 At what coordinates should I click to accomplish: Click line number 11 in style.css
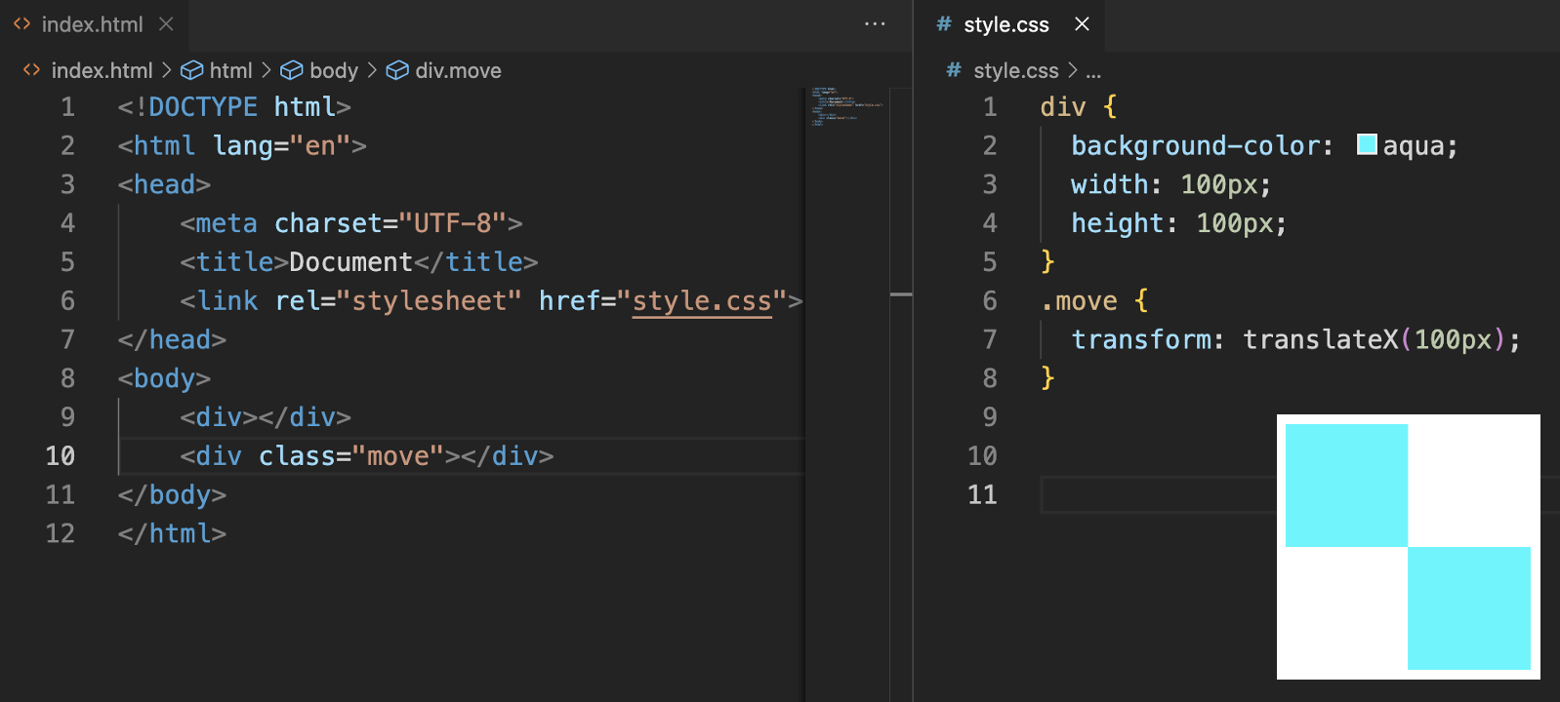click(x=982, y=494)
